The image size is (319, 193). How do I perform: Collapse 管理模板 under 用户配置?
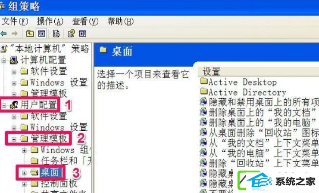pos(14,139)
